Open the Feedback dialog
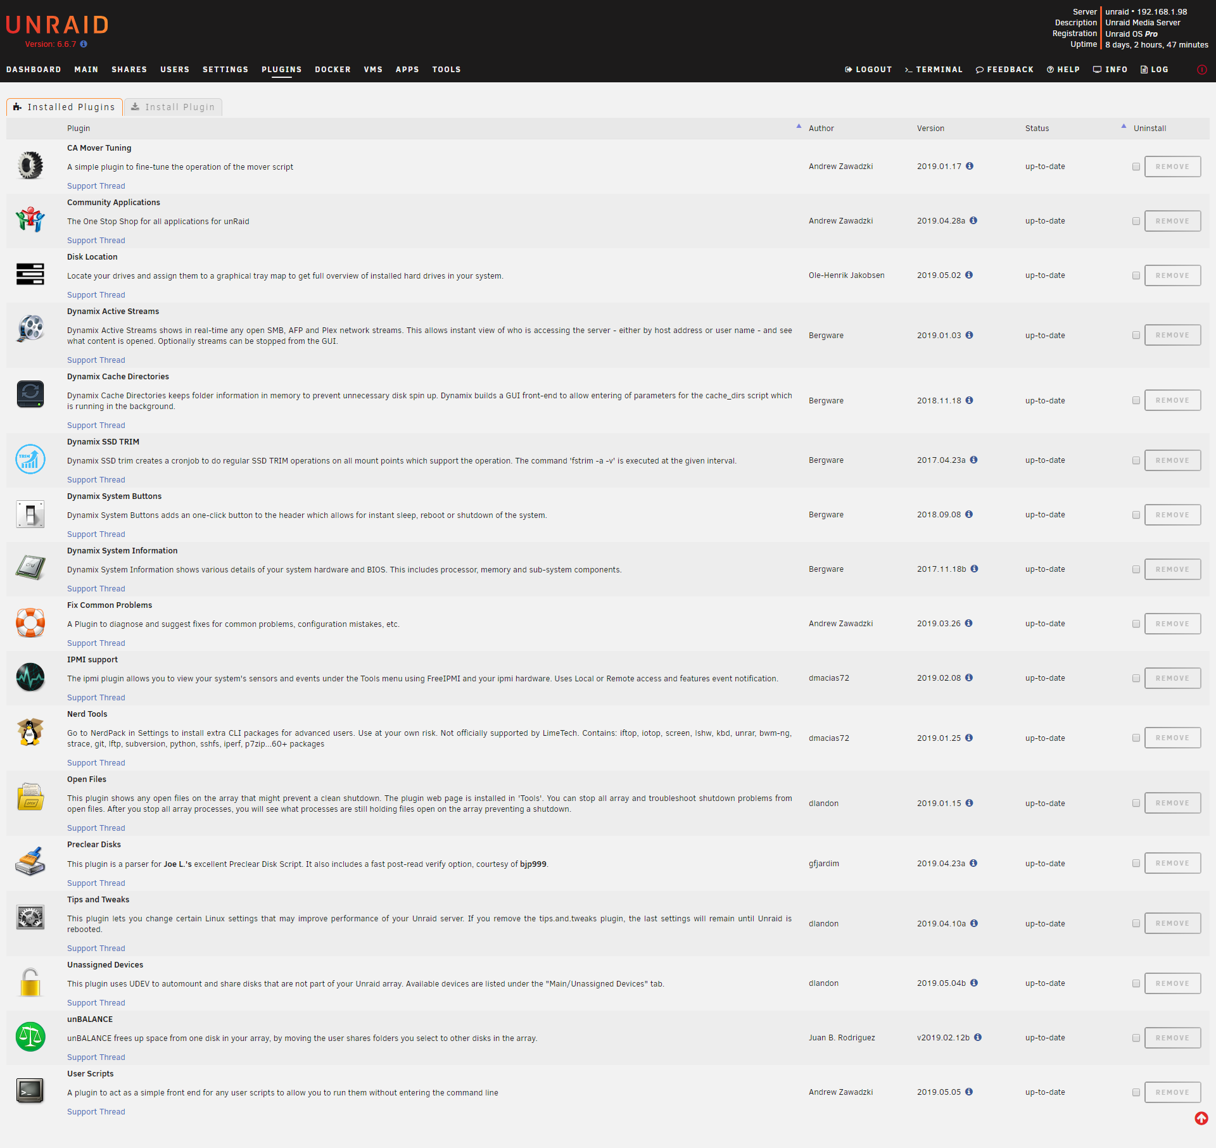 tap(1004, 70)
